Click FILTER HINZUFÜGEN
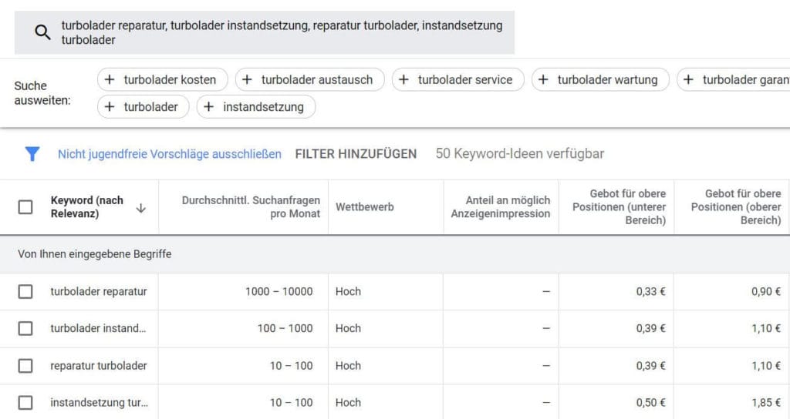790x419 pixels. (x=356, y=154)
